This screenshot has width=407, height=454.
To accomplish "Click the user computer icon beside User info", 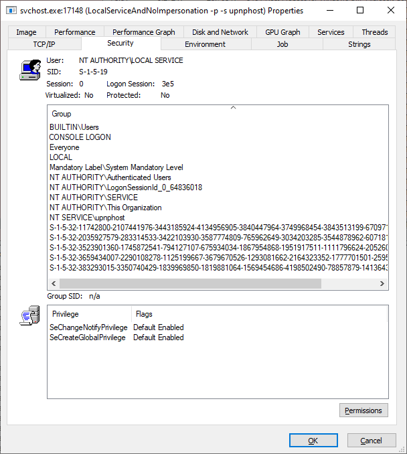I will (x=30, y=70).
